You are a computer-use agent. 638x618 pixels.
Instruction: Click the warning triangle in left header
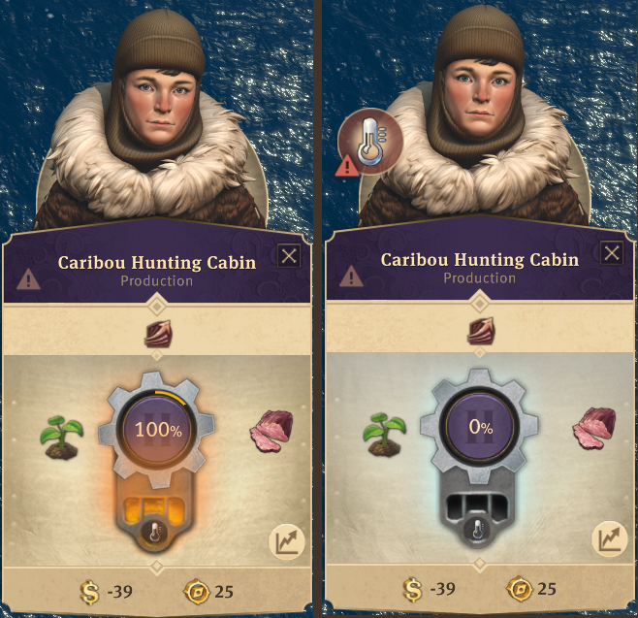pyautogui.click(x=28, y=279)
